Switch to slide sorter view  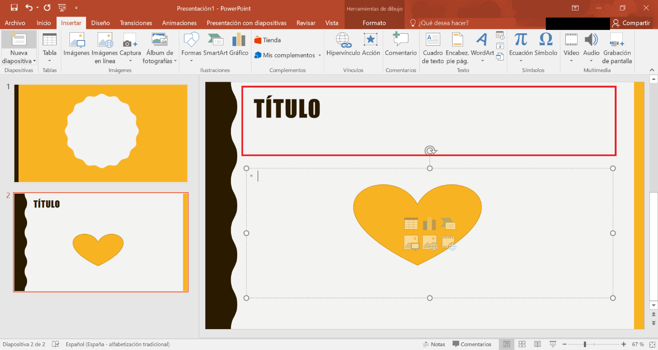click(522, 344)
